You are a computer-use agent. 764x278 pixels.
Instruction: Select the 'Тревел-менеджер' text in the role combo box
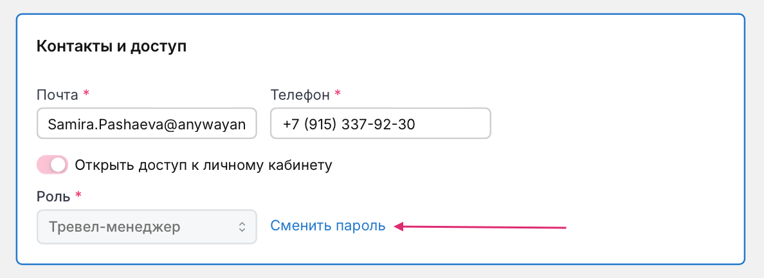click(115, 227)
